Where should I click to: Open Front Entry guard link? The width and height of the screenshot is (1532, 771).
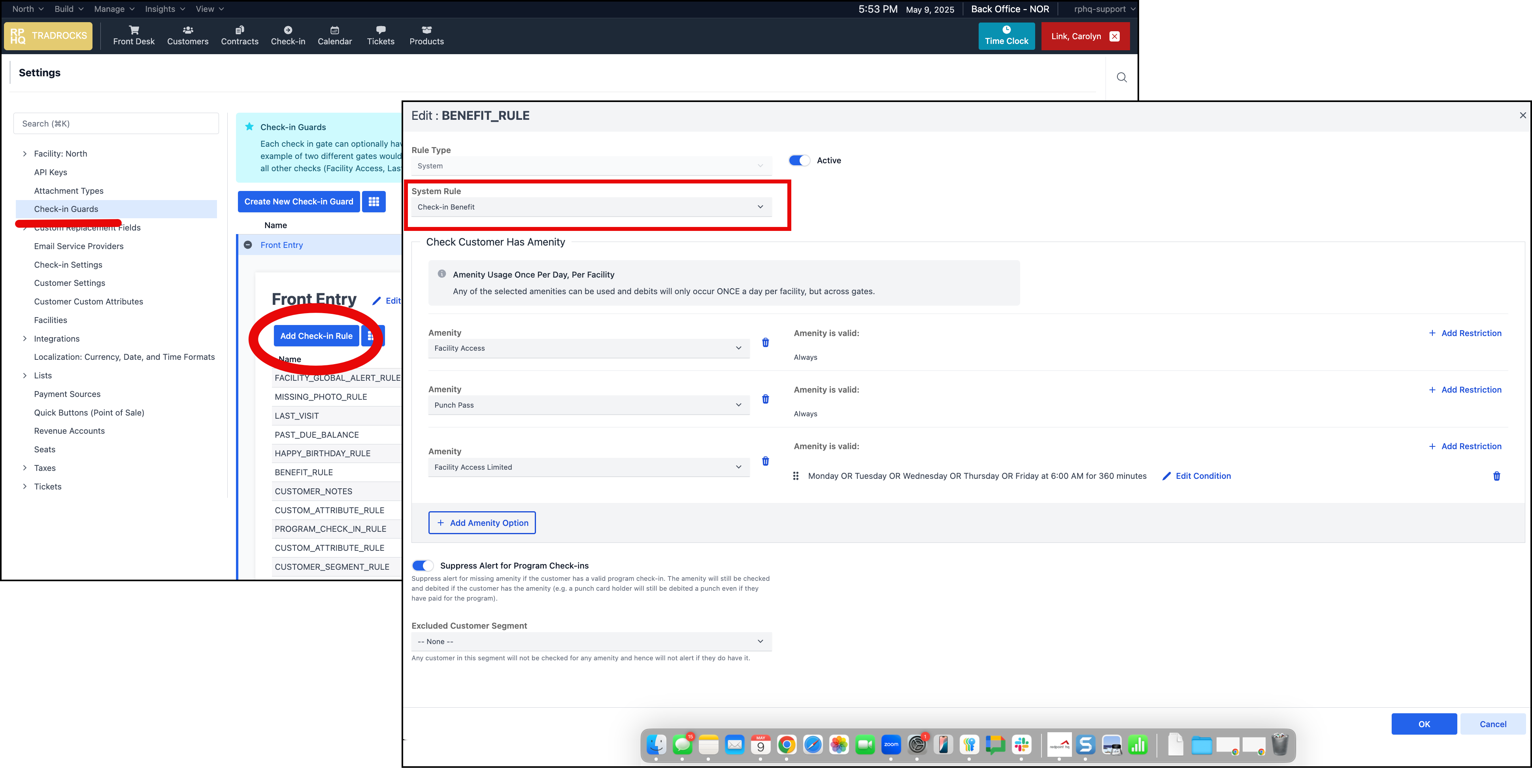click(281, 245)
